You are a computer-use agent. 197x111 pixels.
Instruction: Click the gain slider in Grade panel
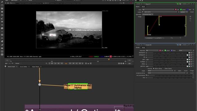(170, 60)
